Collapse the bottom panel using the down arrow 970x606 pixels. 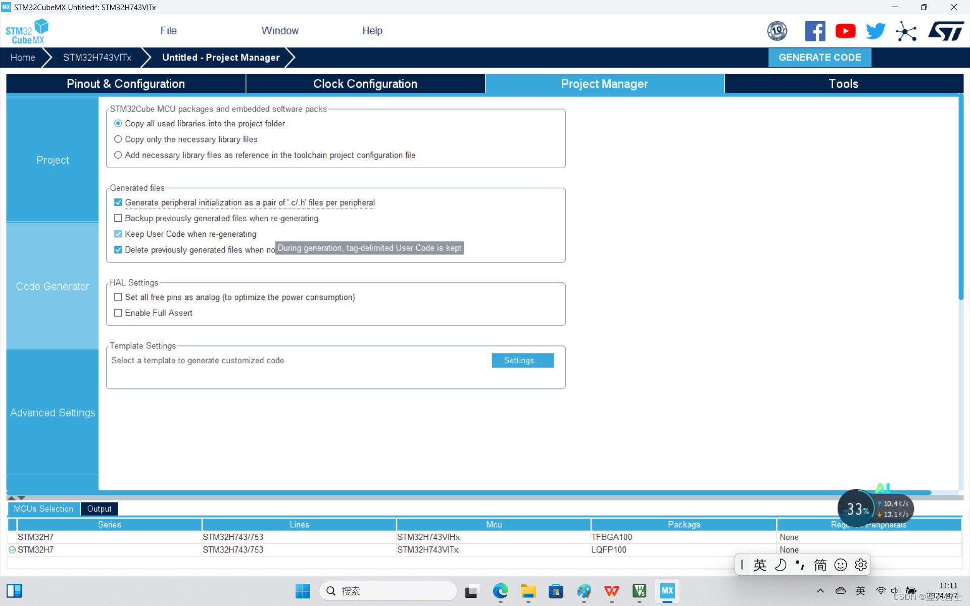click(22, 498)
